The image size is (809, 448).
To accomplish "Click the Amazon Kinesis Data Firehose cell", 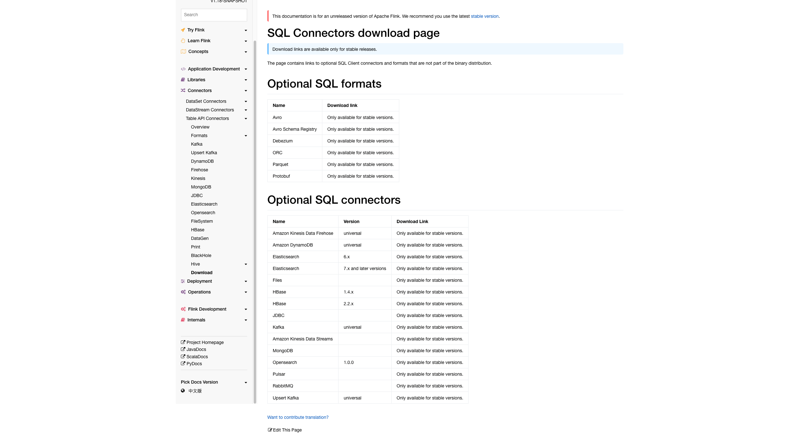I will (x=303, y=233).
